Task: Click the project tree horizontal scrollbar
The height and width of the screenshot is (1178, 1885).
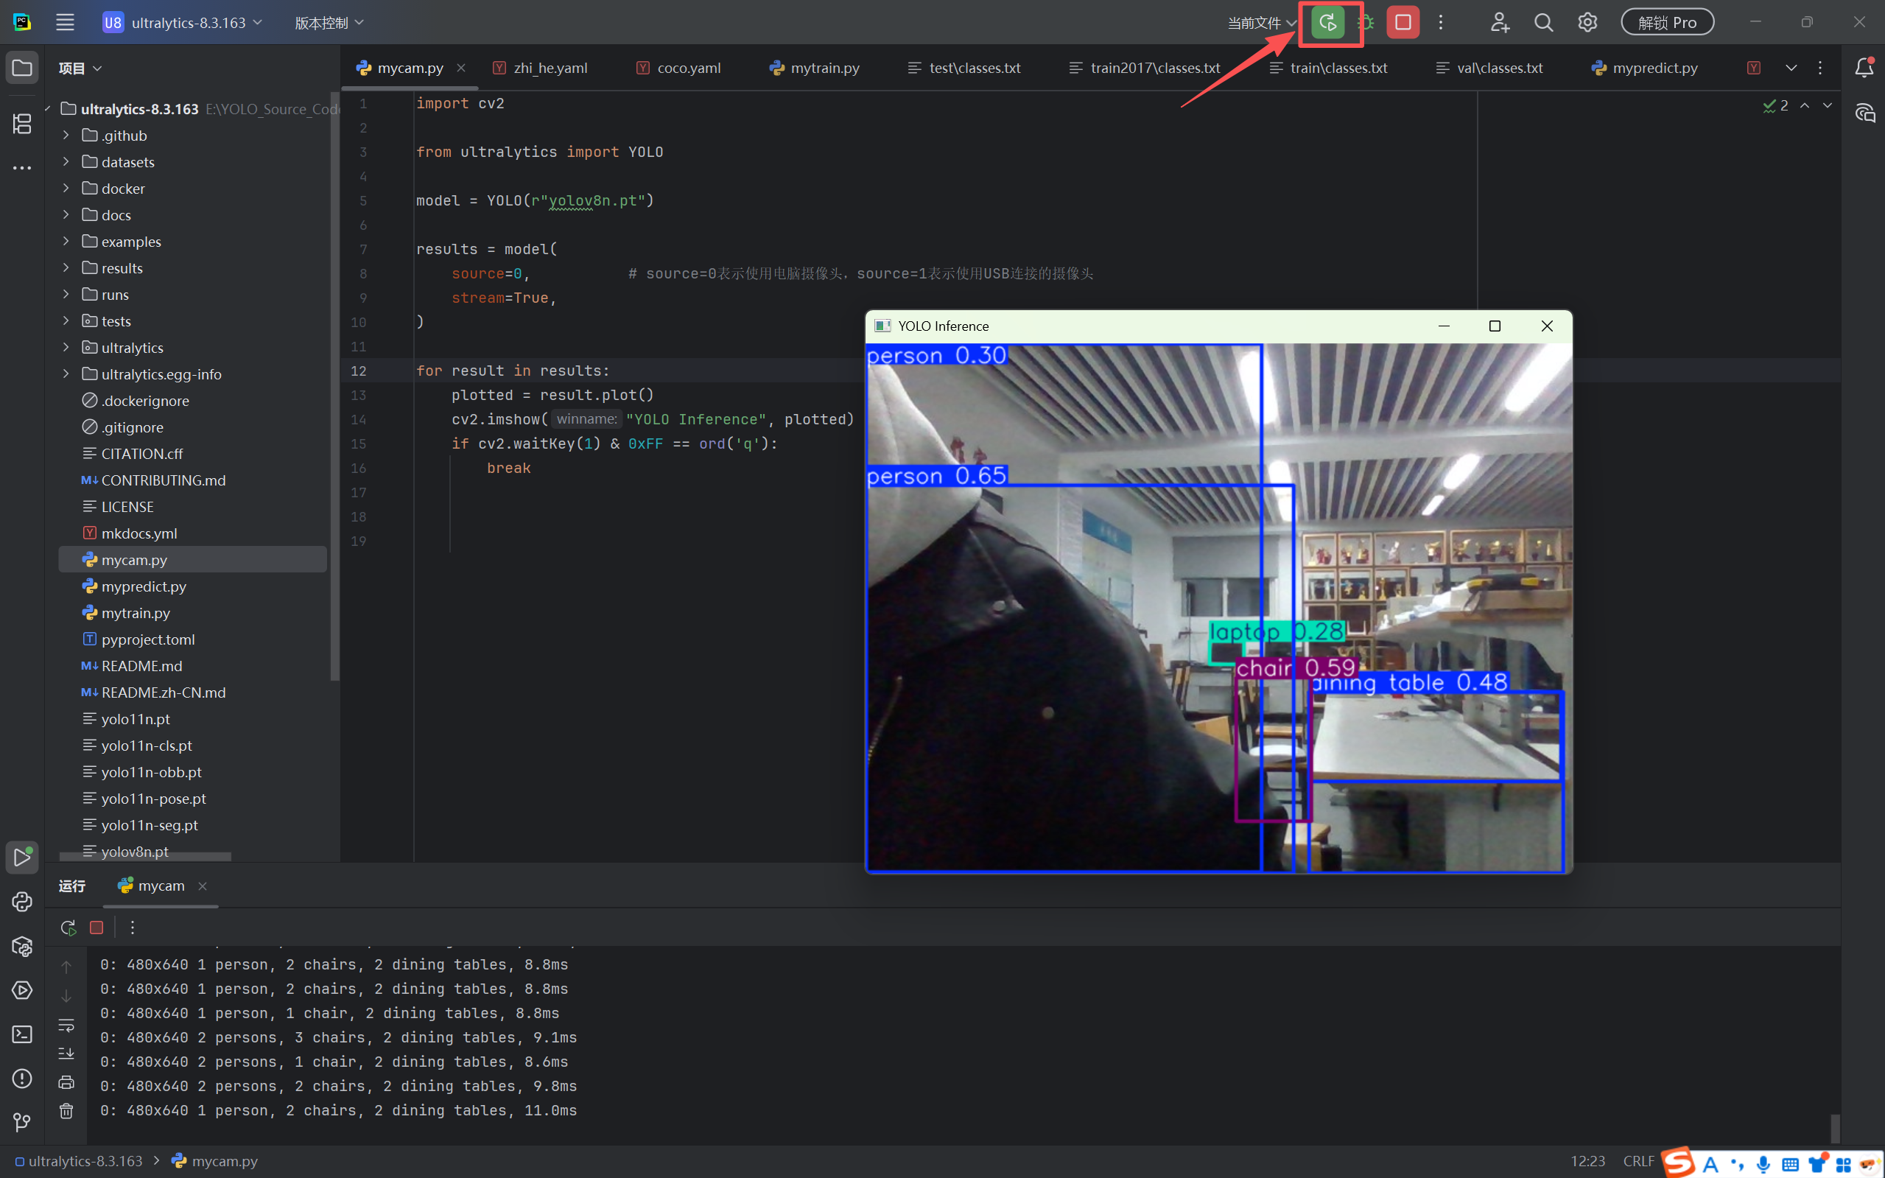Action: (145, 857)
